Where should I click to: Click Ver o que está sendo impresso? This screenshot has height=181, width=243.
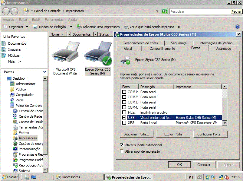(x=149, y=27)
